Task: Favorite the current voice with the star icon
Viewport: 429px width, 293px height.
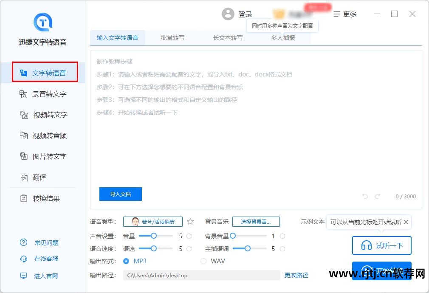Action: click(x=190, y=221)
